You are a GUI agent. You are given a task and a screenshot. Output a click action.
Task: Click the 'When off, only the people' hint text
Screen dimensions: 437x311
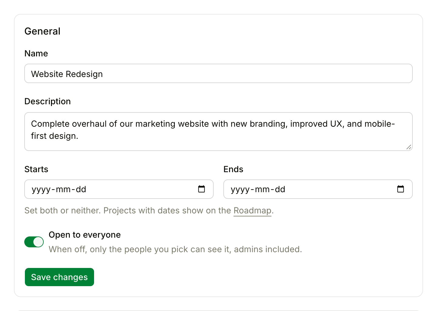tap(175, 249)
